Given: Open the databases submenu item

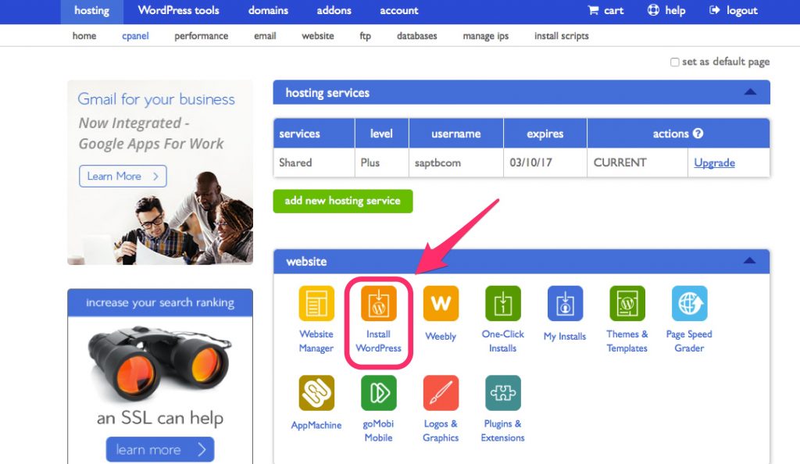Looking at the screenshot, I should pyautogui.click(x=417, y=36).
